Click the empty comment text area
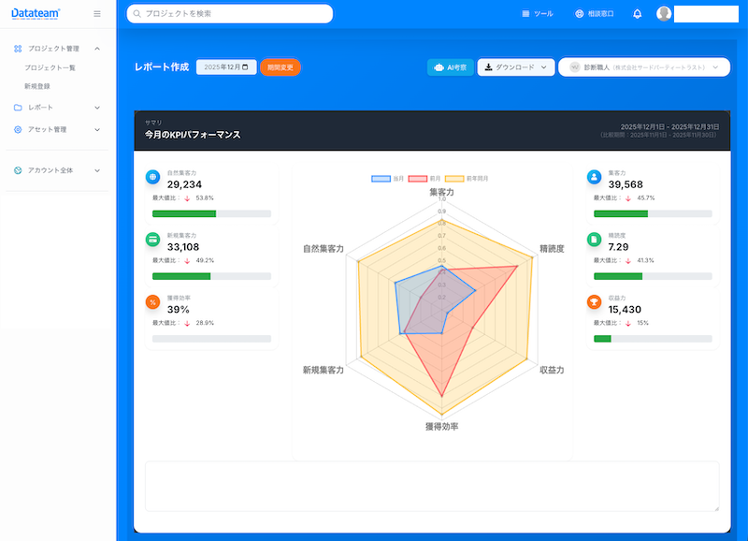The height and width of the screenshot is (541, 748). pos(432,487)
